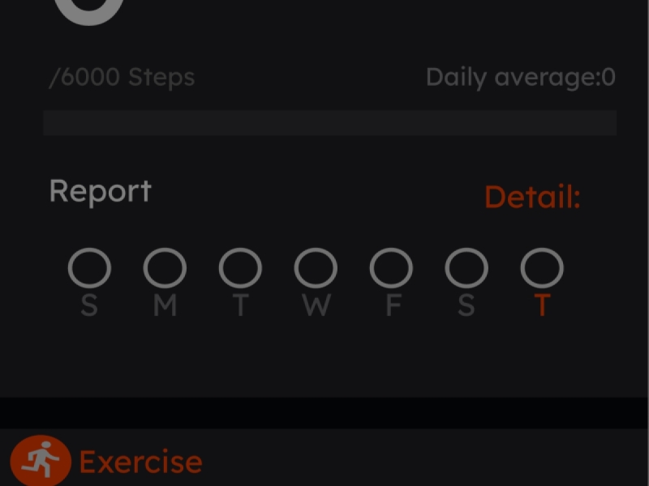Tap the gray T letter between M and W
The height and width of the screenshot is (486, 649).
click(240, 306)
